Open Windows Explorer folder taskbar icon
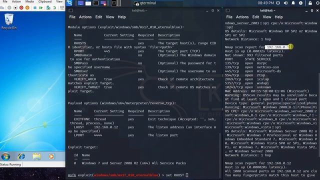Image resolution: width=320 pixels, height=180 pixels. 36,156
